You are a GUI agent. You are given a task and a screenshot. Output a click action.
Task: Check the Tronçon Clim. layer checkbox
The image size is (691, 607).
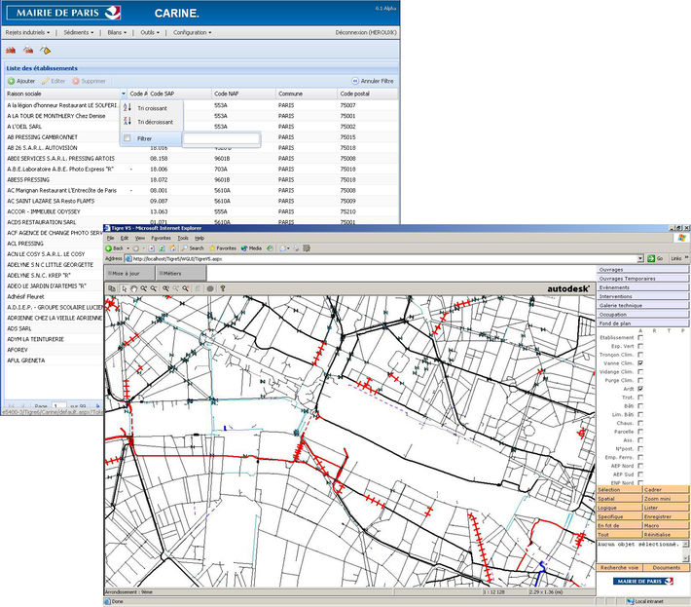coord(640,355)
